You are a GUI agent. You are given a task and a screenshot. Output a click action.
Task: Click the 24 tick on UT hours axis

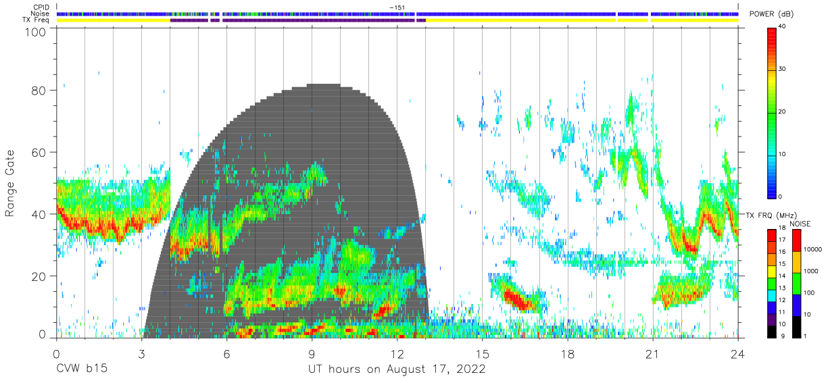click(x=738, y=353)
